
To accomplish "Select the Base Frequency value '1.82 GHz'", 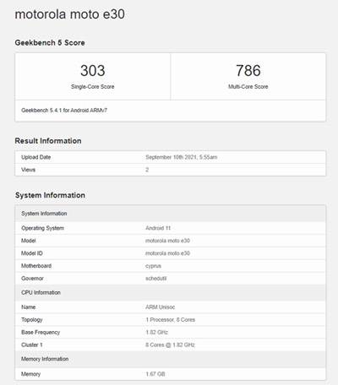I will point(156,333).
